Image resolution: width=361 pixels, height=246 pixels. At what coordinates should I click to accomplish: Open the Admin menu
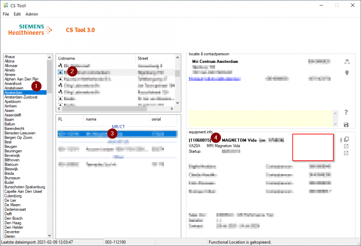(31, 14)
